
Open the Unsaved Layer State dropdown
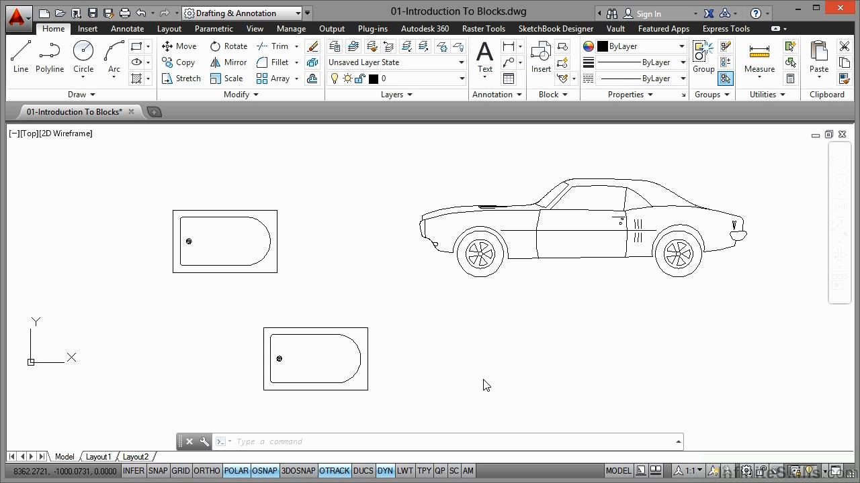pyautogui.click(x=396, y=62)
